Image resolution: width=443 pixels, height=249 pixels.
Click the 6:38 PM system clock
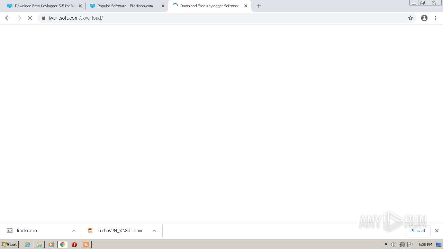[x=425, y=245]
